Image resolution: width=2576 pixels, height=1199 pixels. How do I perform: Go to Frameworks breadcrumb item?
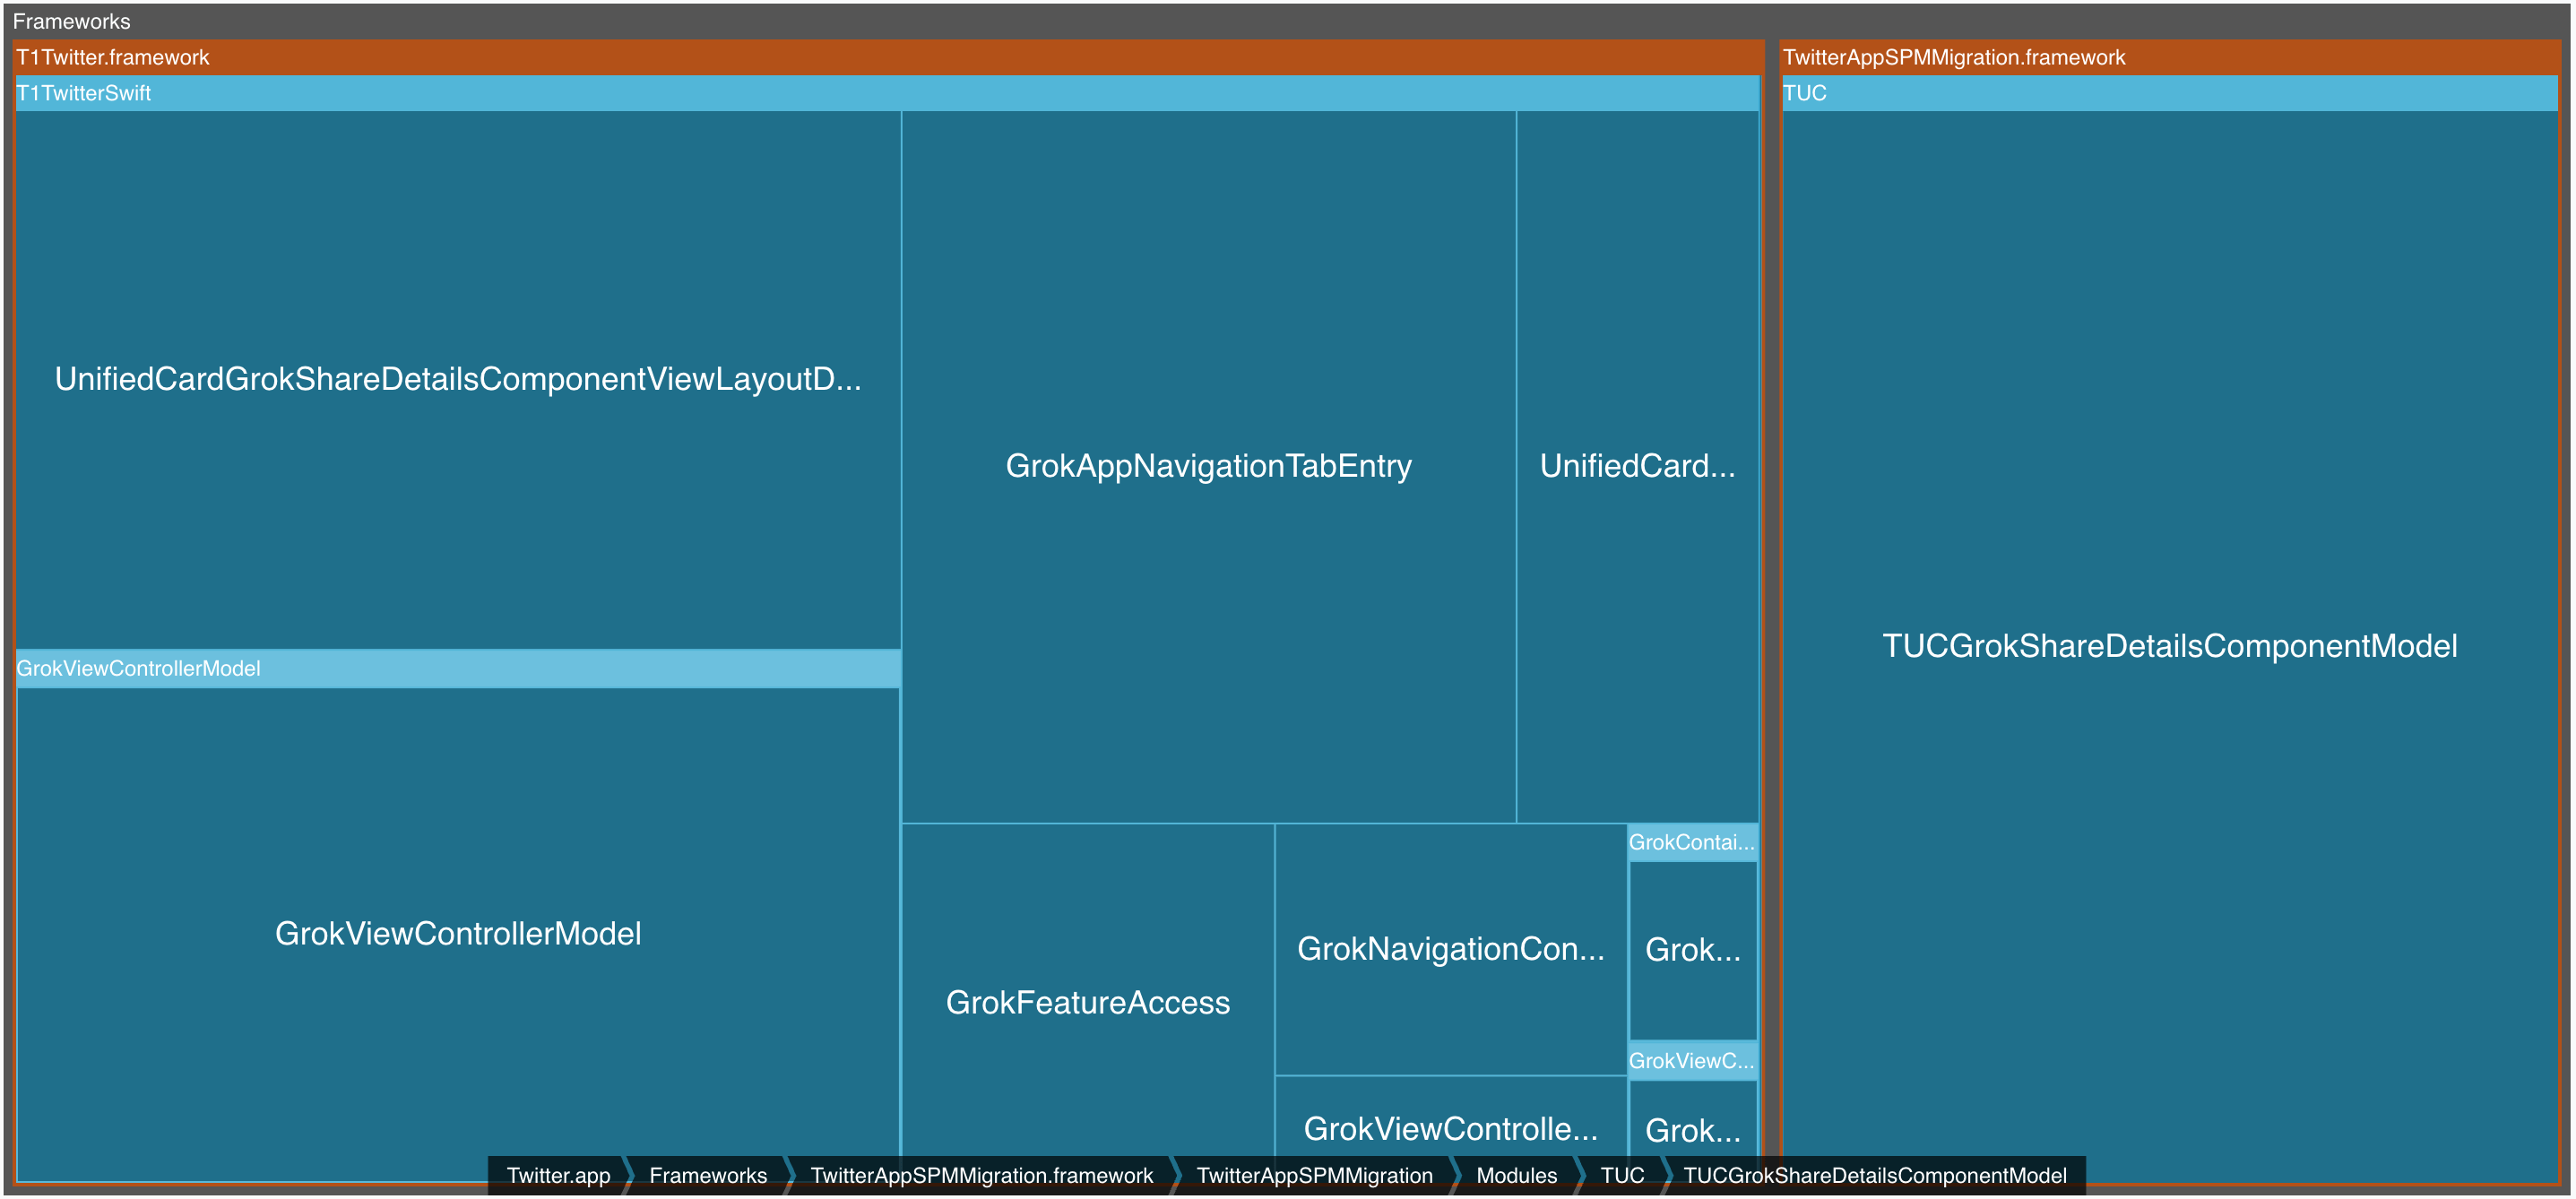coord(707,1175)
